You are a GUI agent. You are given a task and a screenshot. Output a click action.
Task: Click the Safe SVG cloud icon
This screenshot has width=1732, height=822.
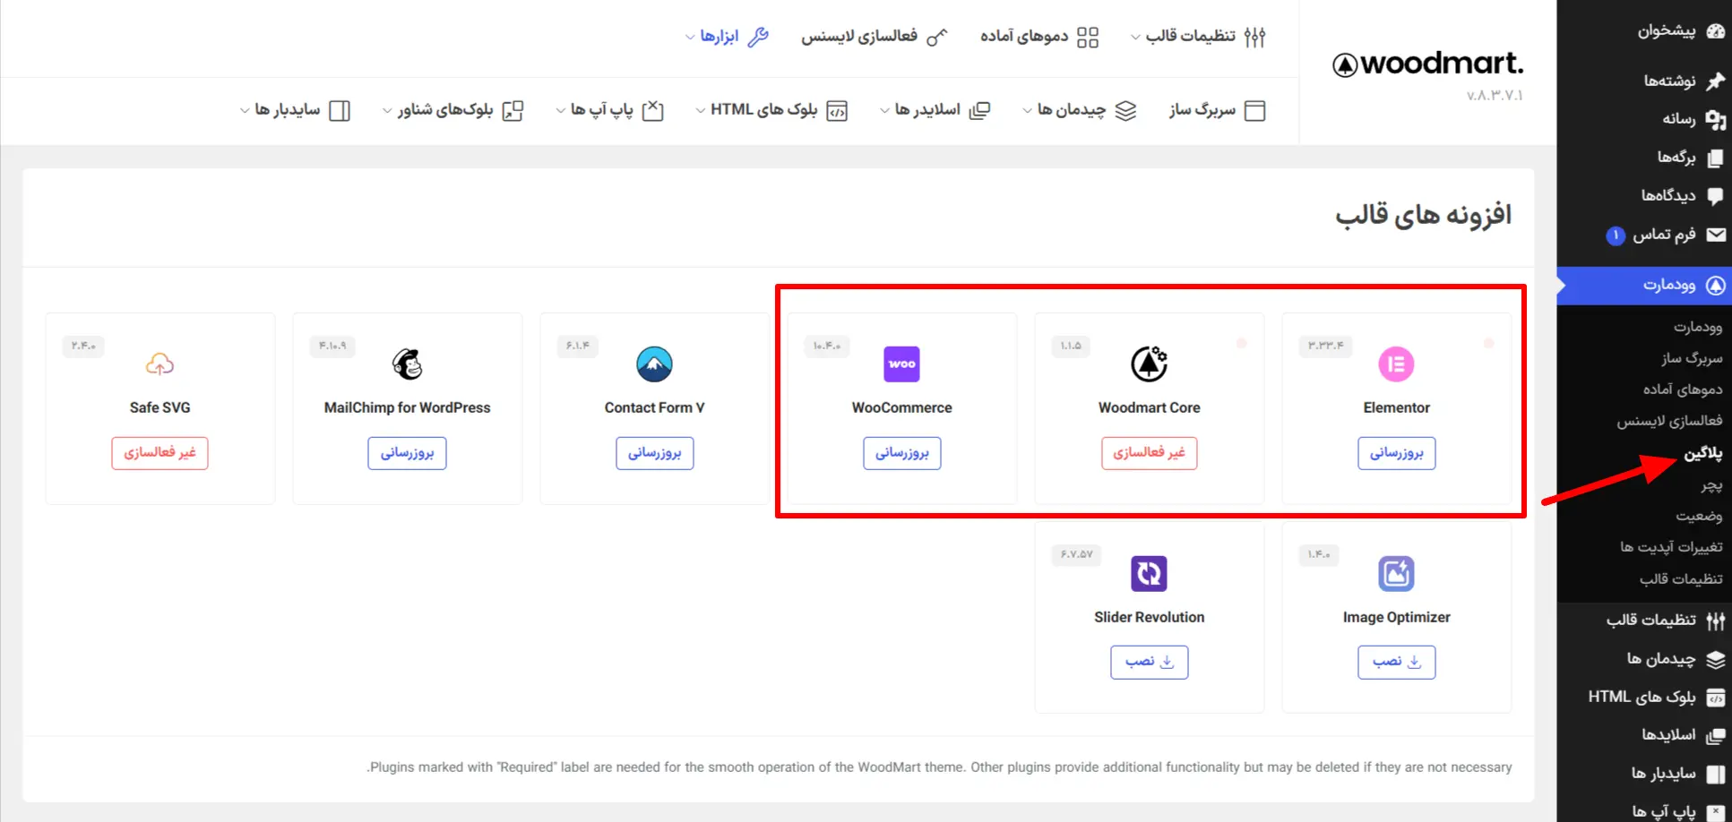click(x=159, y=364)
